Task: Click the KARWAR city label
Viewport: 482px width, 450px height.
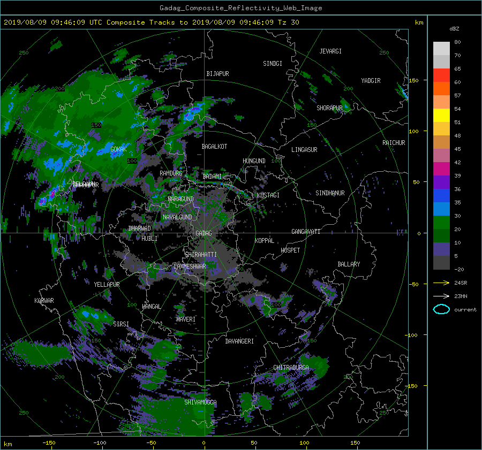Action: click(44, 301)
